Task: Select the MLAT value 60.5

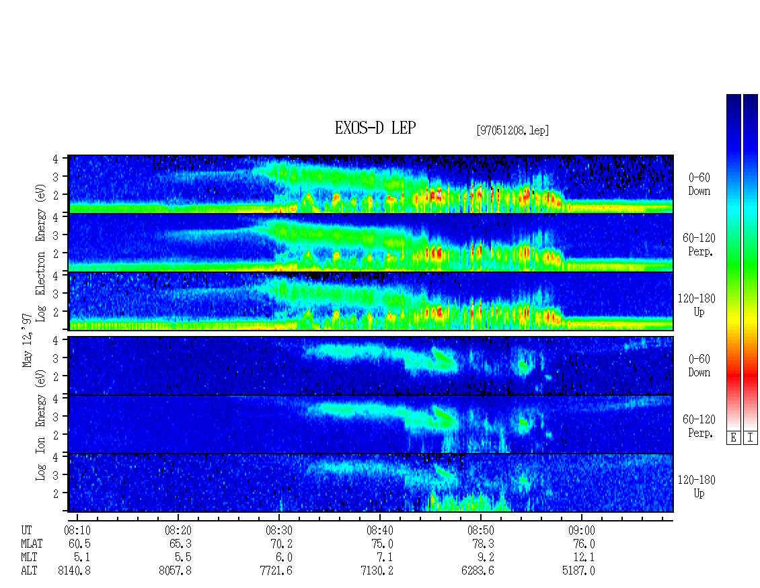Action: 79,544
